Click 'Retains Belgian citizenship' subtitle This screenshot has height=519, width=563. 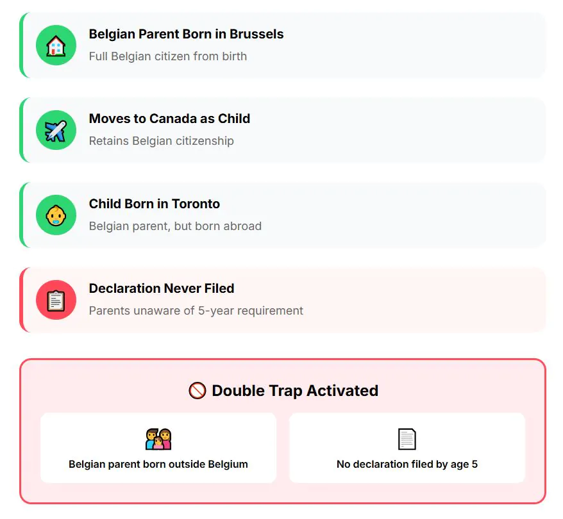click(161, 141)
